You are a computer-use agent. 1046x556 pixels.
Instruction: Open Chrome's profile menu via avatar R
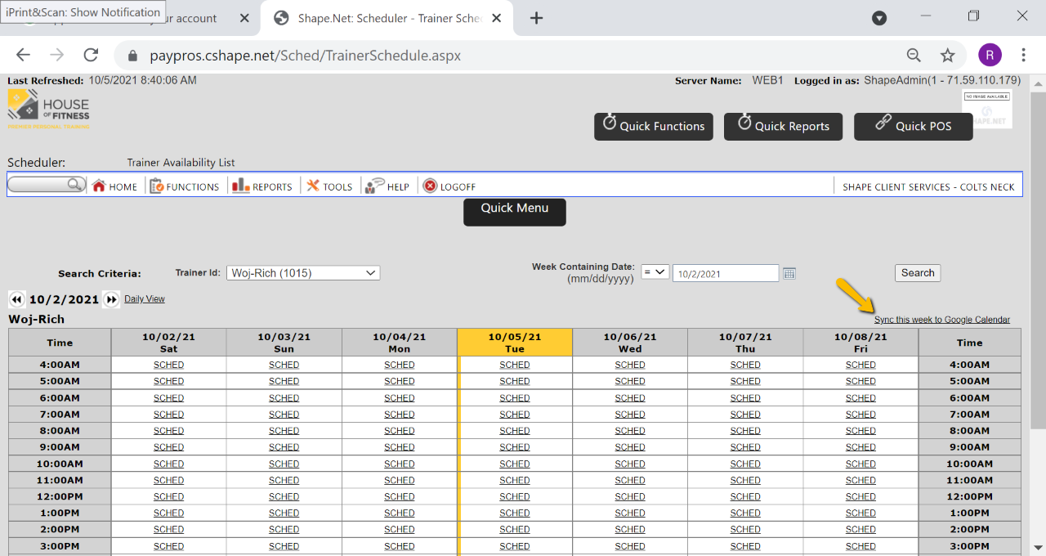point(990,55)
